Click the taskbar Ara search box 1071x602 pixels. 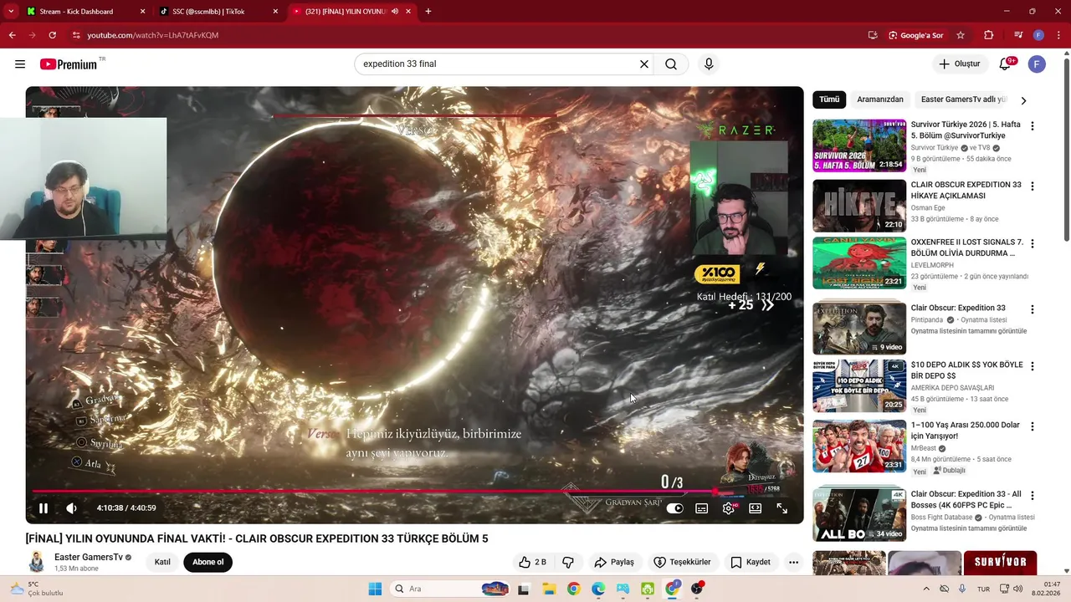[449, 589]
